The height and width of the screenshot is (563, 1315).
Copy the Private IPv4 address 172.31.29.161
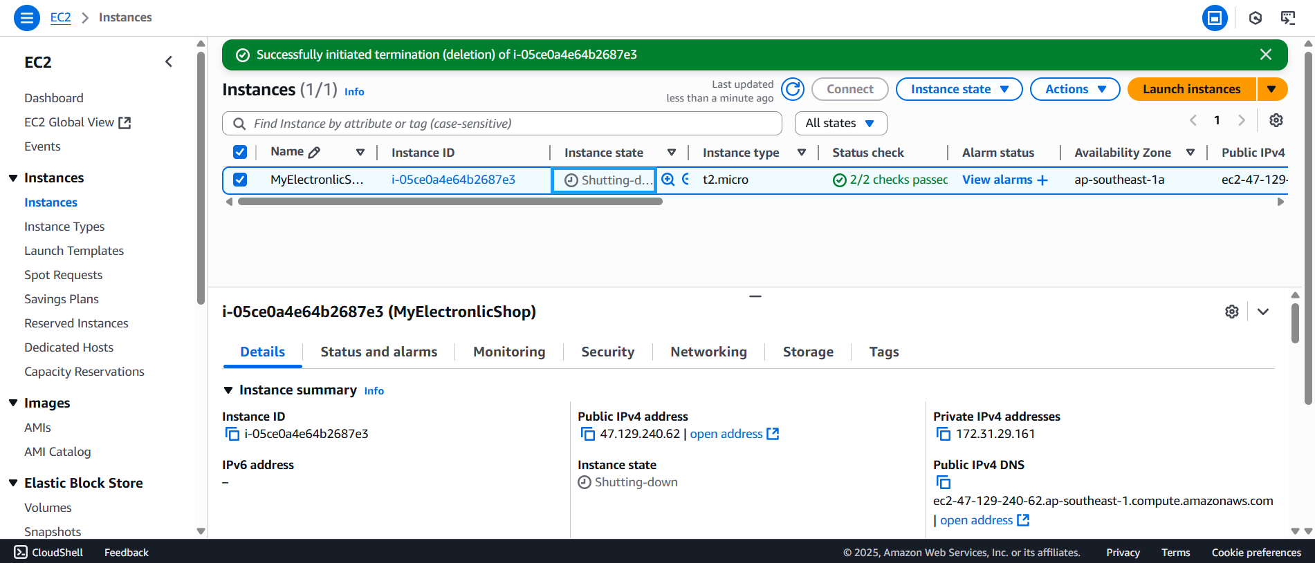coord(943,434)
